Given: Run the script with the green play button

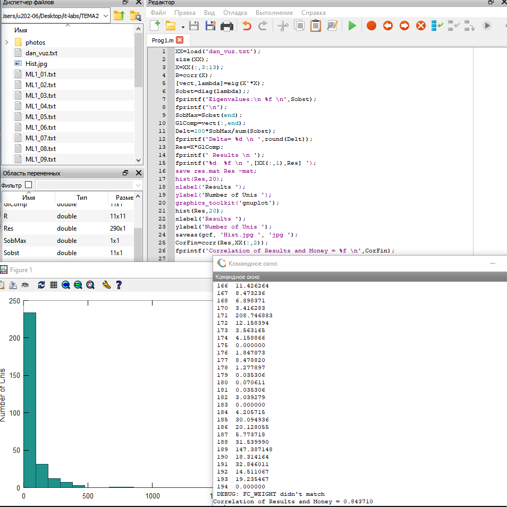Looking at the screenshot, I should (x=352, y=26).
